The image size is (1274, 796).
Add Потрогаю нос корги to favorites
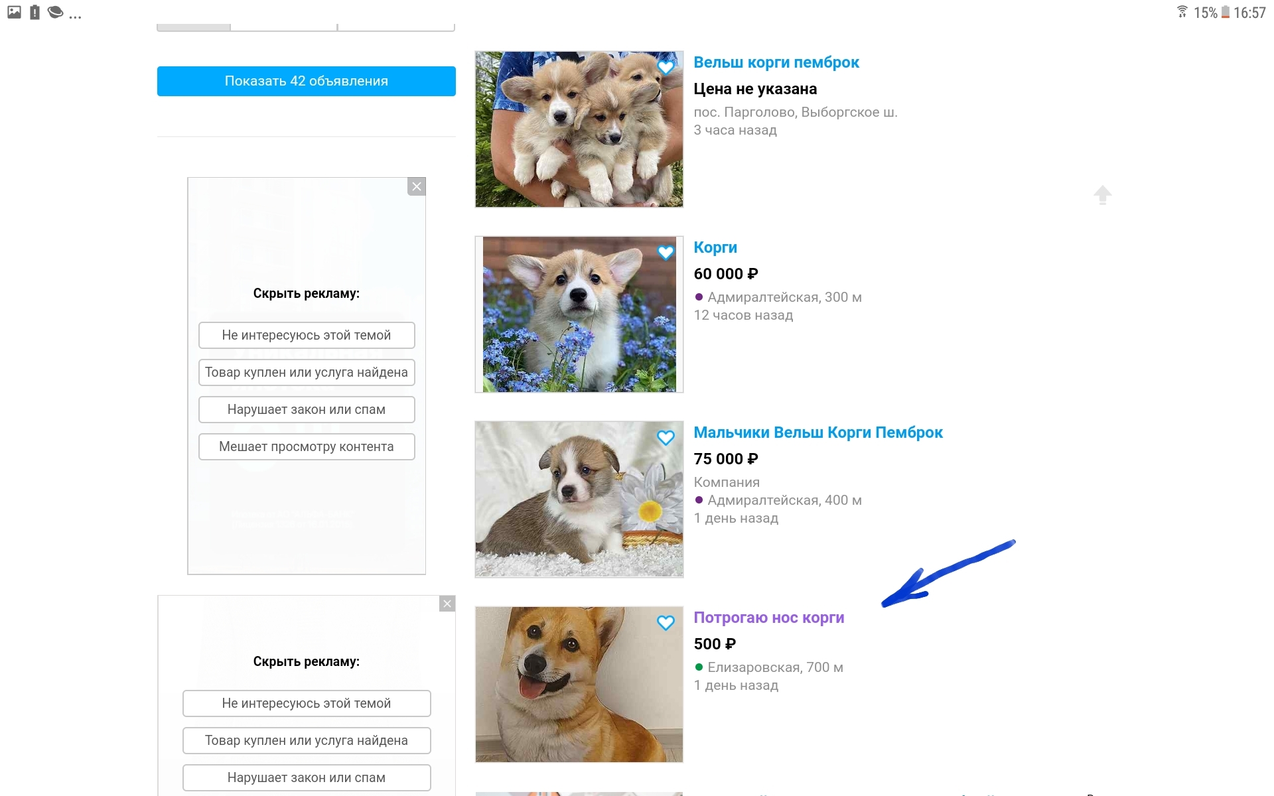point(666,622)
